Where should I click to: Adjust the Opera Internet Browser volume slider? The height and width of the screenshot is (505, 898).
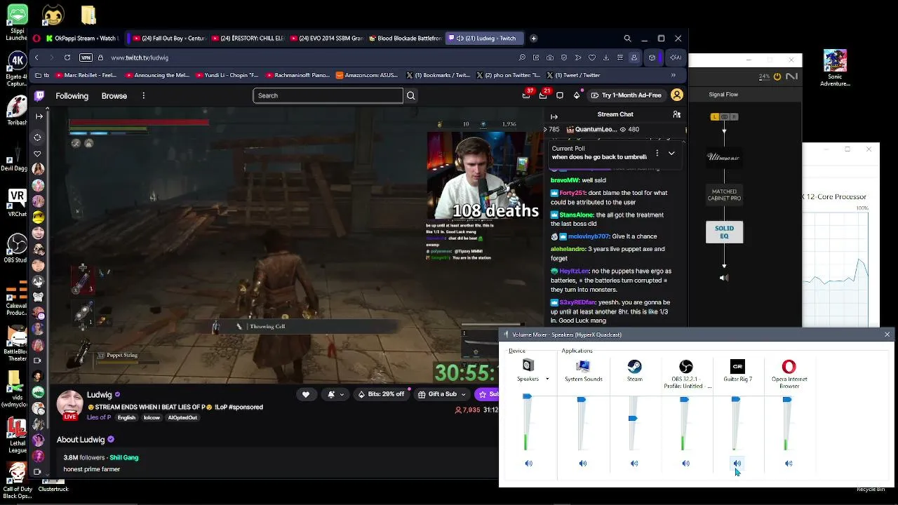[787, 400]
